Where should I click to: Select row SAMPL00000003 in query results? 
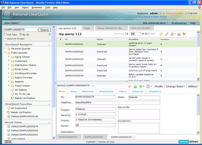point(127,59)
